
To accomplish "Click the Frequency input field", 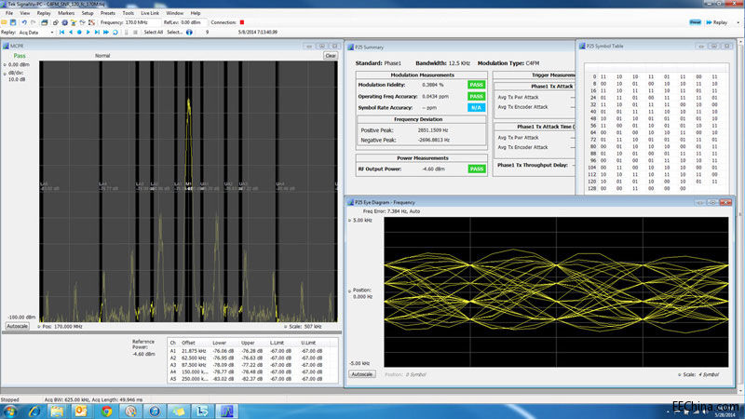I will click(142, 22).
